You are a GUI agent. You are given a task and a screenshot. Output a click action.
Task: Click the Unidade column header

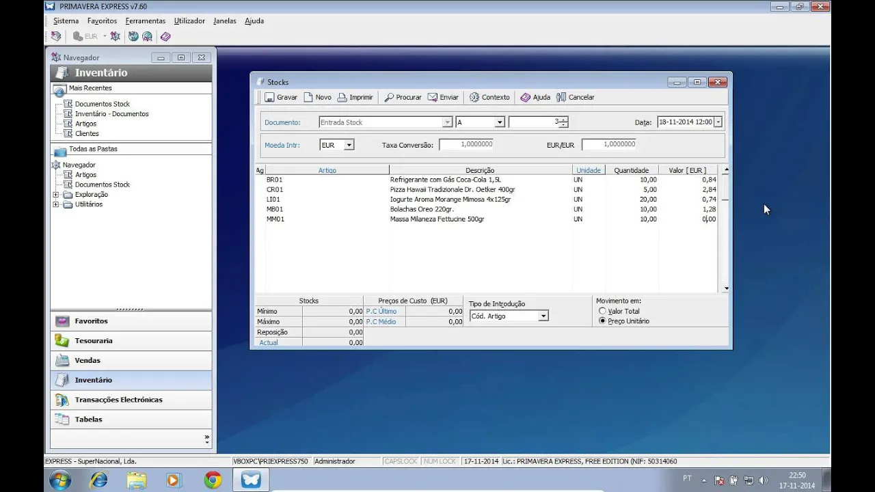point(589,170)
